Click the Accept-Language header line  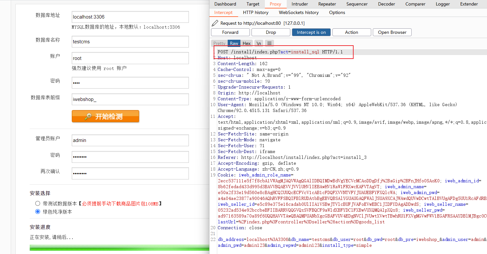click(258, 169)
